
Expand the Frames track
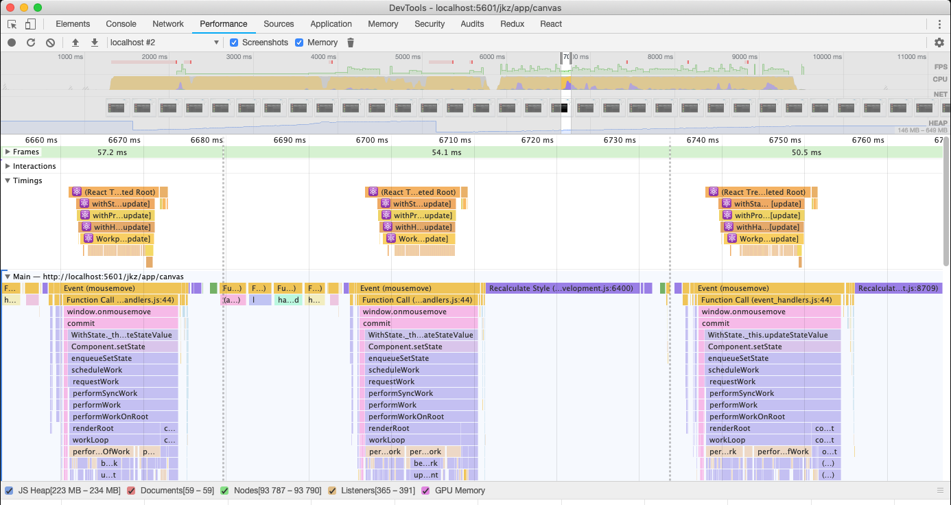[8, 152]
